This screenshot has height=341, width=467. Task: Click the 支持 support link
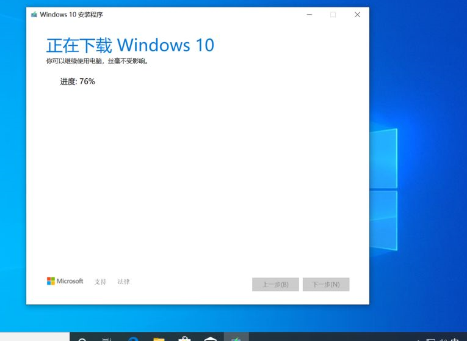(x=100, y=282)
